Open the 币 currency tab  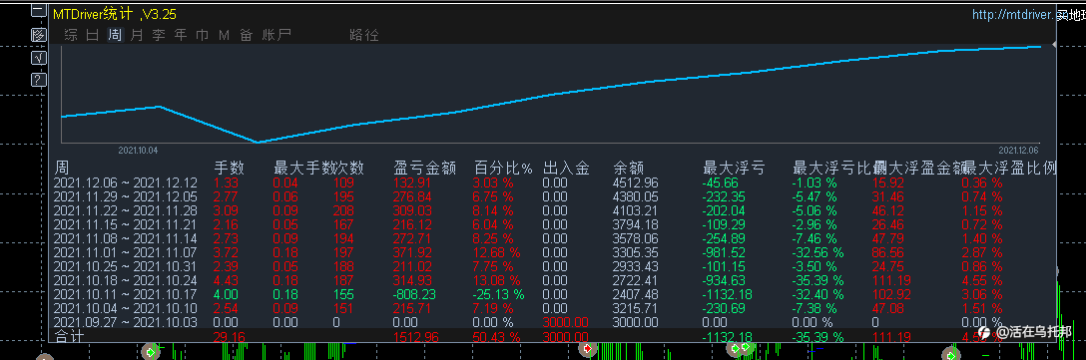(203, 35)
